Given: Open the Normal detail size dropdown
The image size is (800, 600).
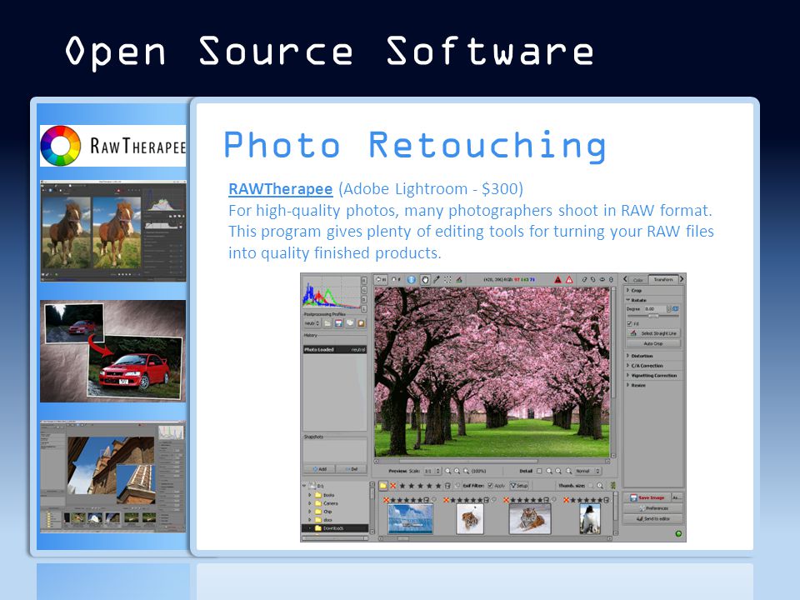Looking at the screenshot, I should [587, 471].
